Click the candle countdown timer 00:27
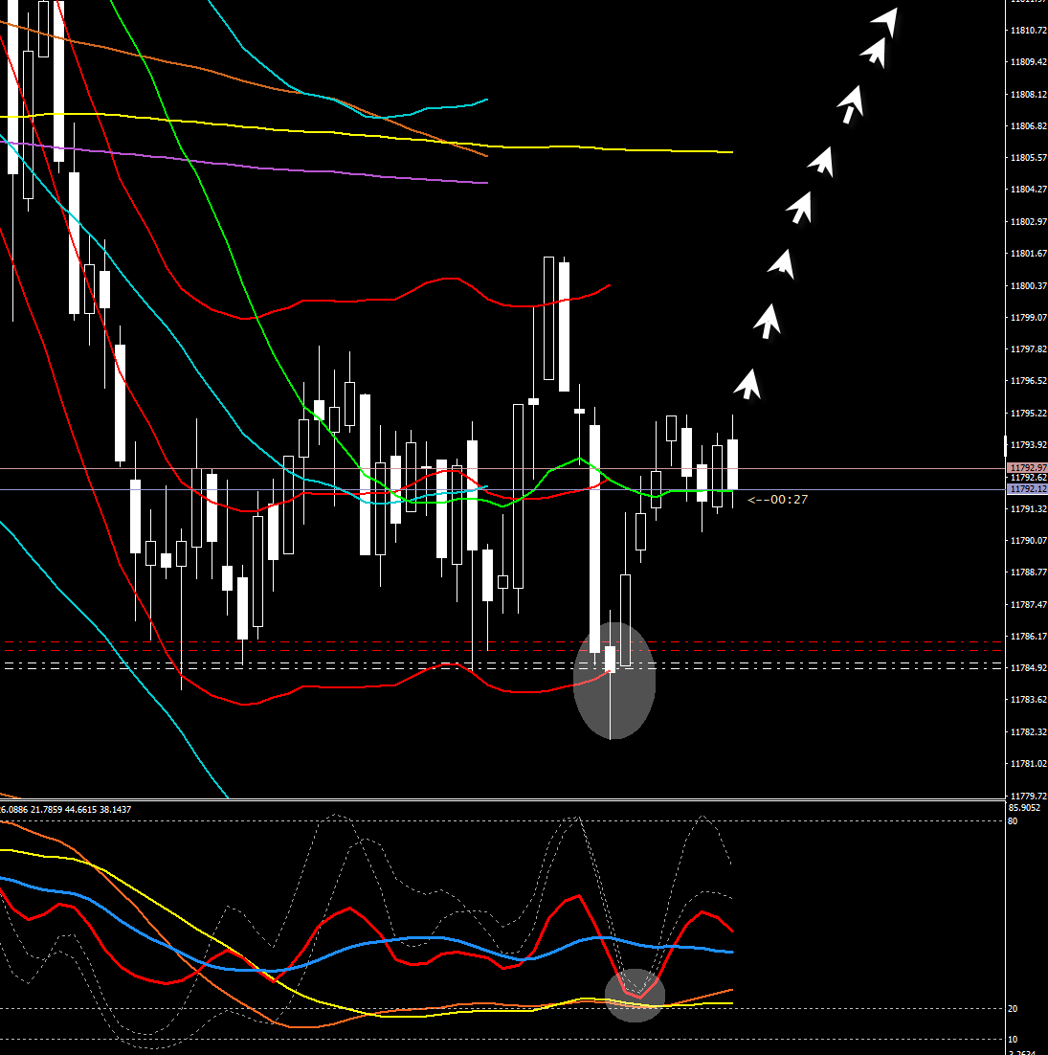 pos(778,499)
